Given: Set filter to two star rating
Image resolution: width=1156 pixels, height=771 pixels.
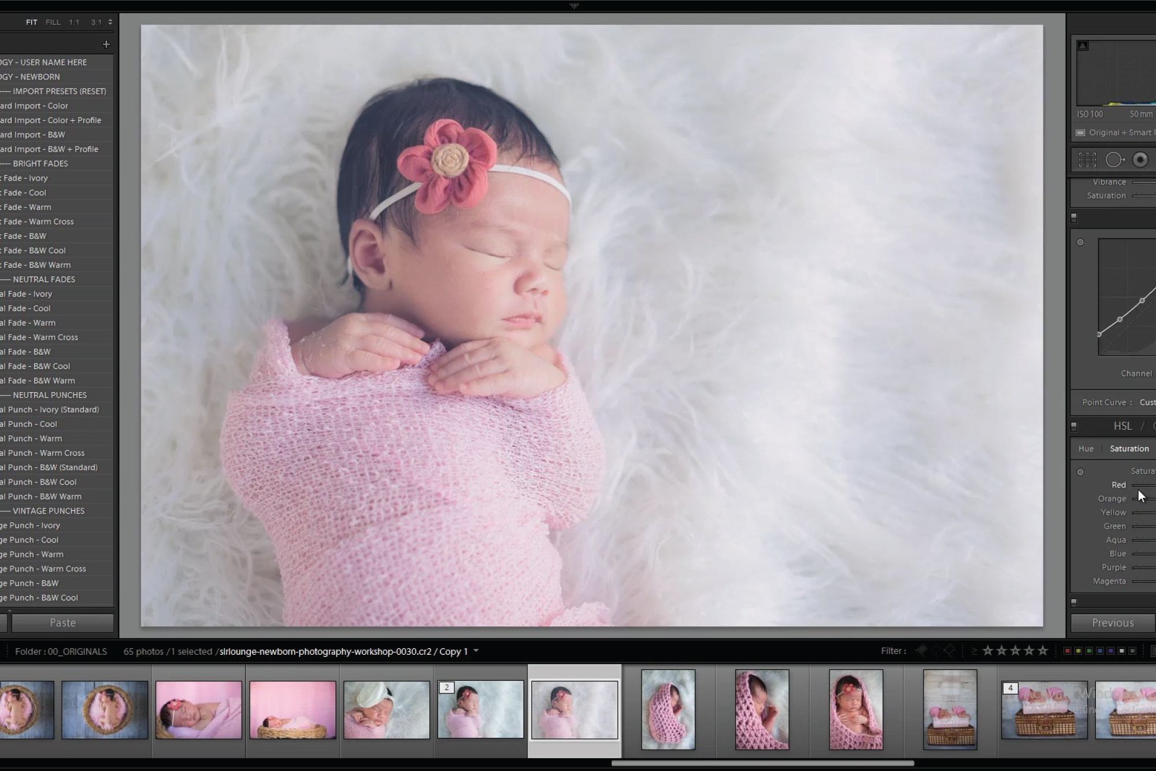Looking at the screenshot, I should 1002,651.
